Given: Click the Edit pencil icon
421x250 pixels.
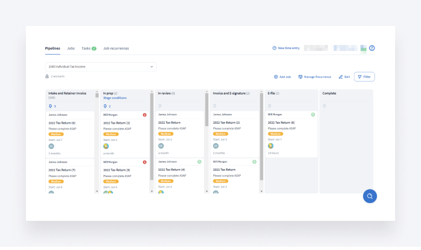Looking at the screenshot, I should (341, 77).
